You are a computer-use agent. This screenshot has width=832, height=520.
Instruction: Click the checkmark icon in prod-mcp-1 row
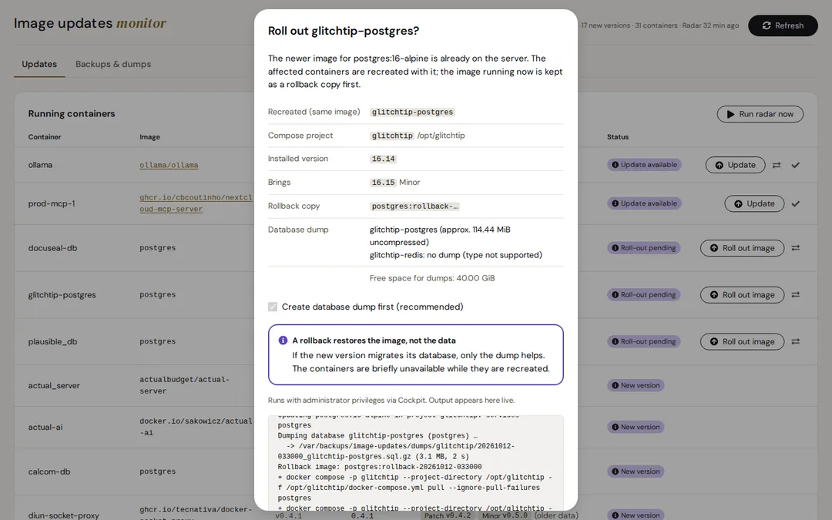[795, 203]
